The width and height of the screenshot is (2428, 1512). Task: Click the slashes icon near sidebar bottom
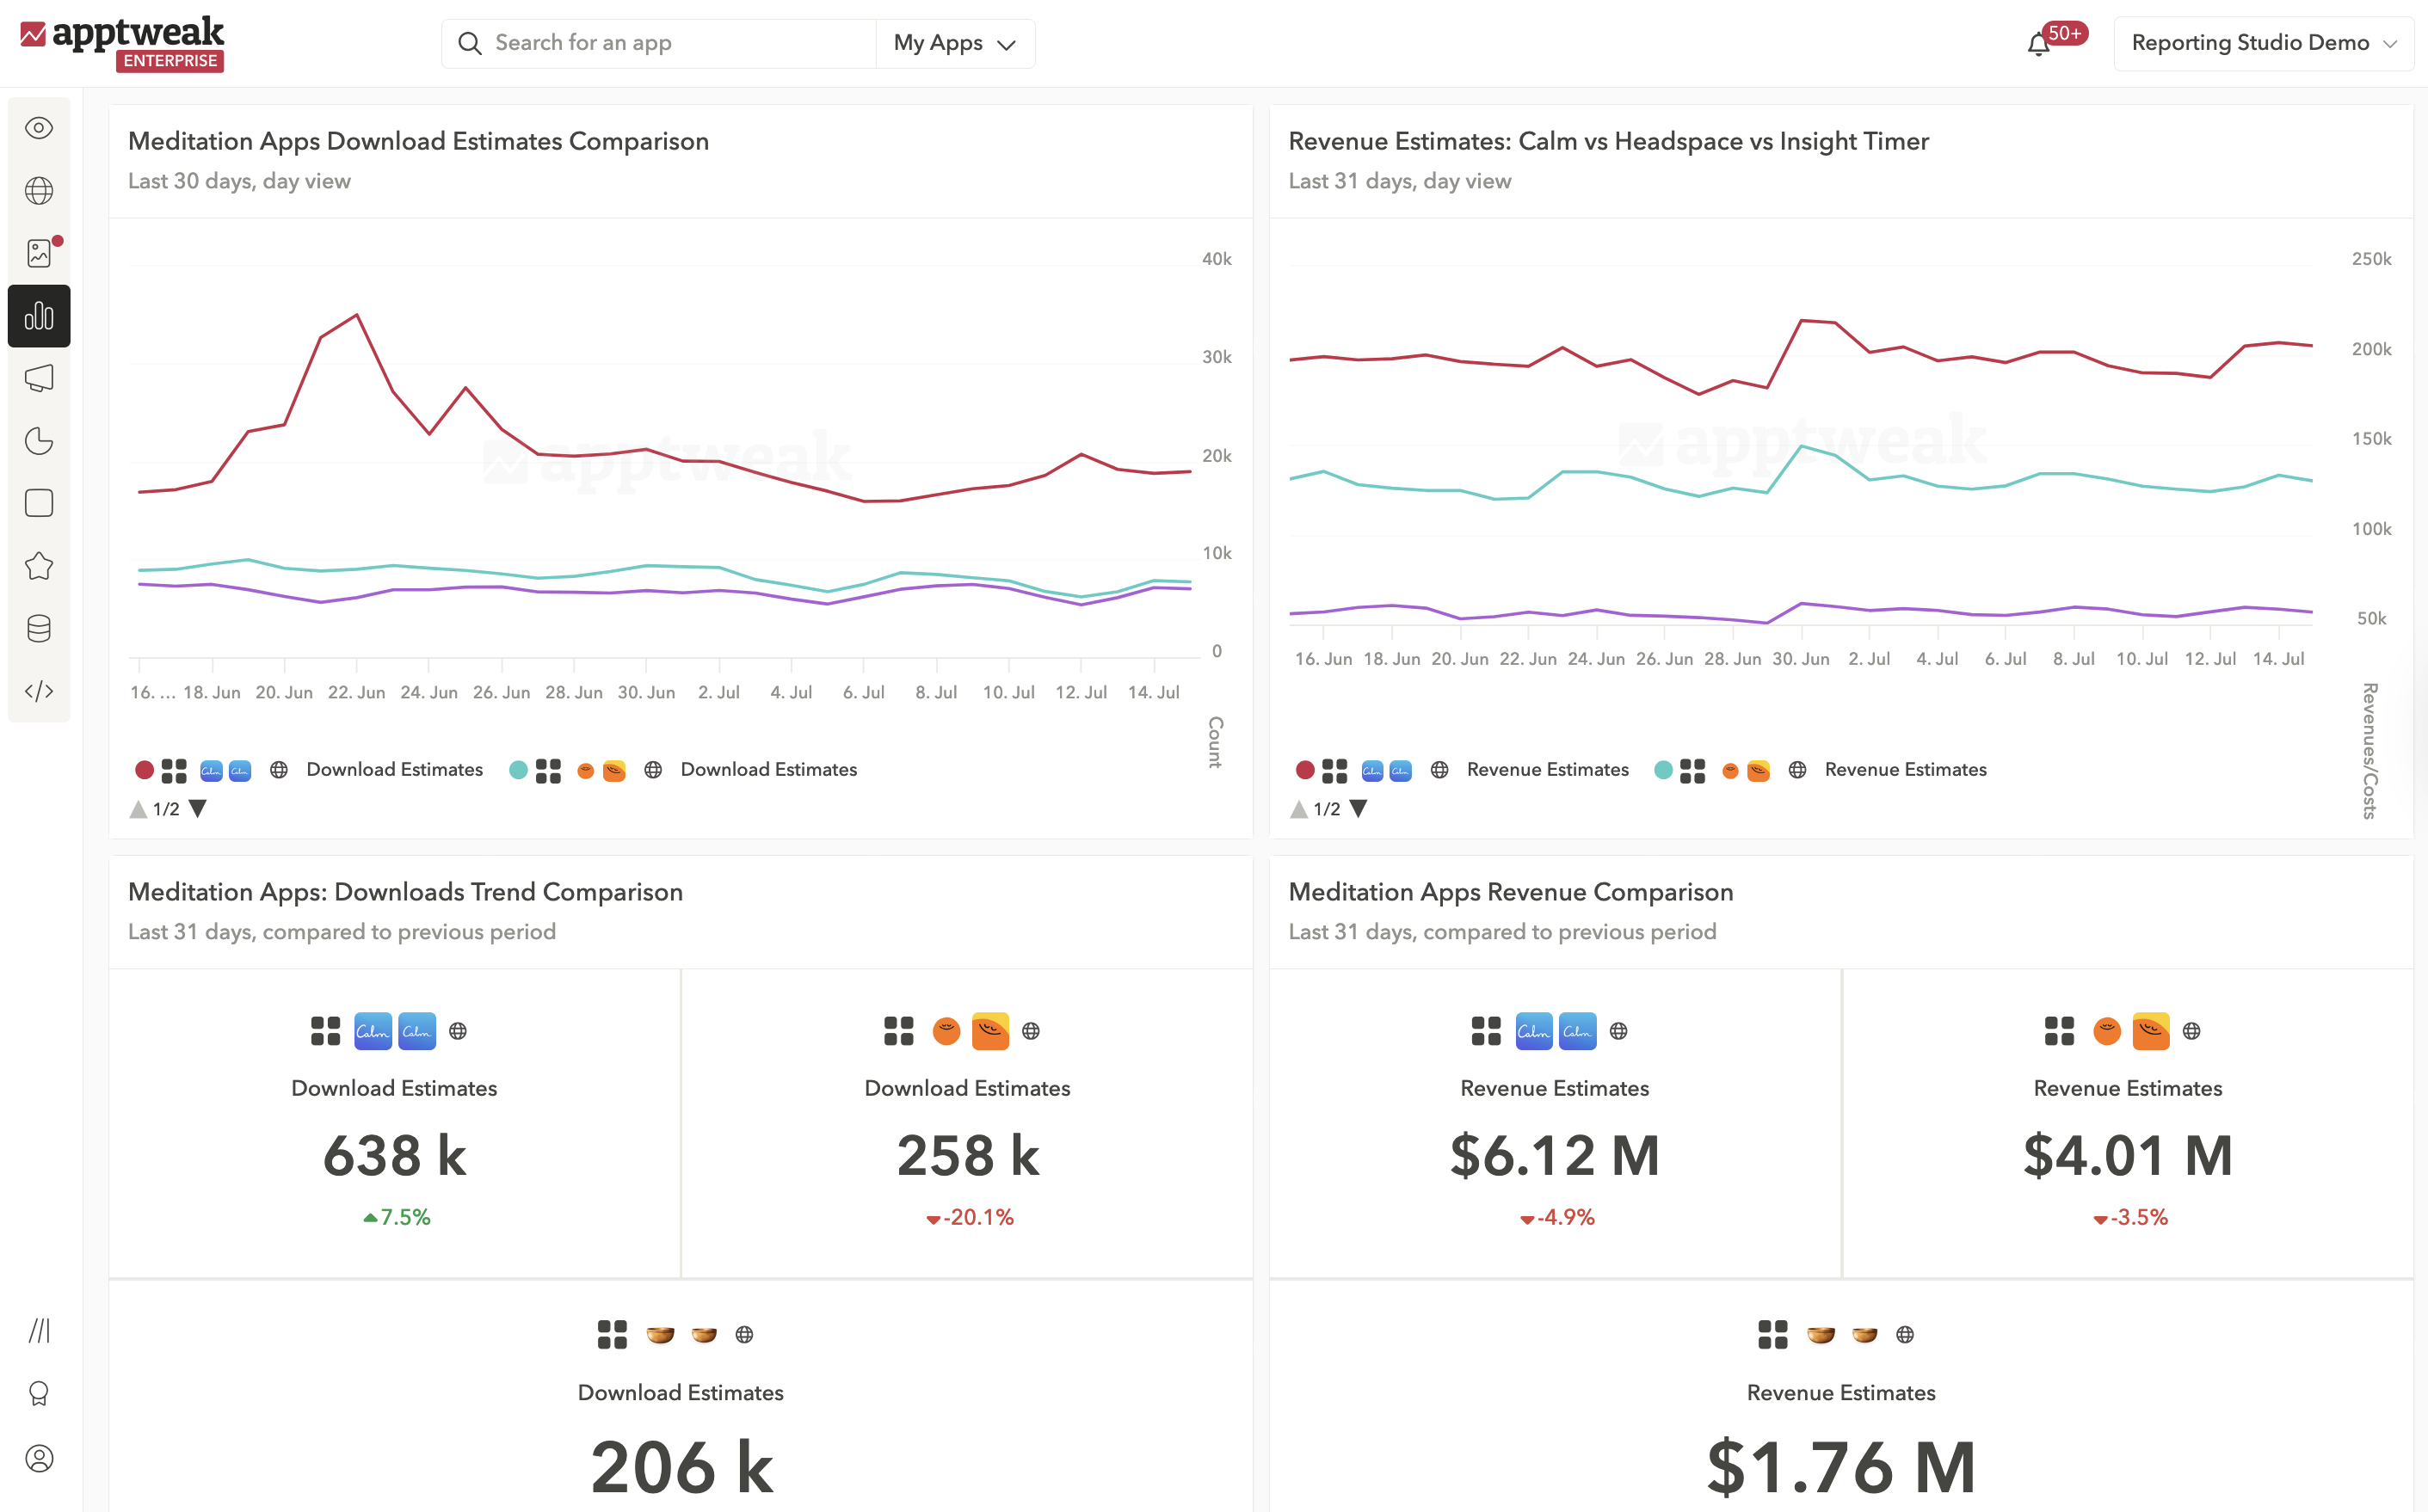(39, 1331)
